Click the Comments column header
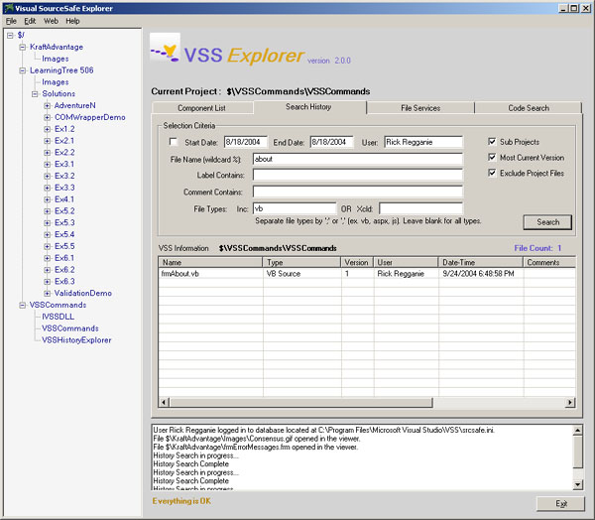 tap(549, 262)
